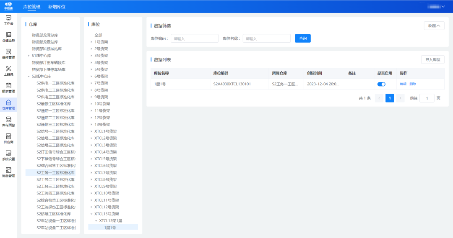Click the 2023-12-04 创建时间 cell
The width and height of the screenshot is (453, 238).
(323, 84)
